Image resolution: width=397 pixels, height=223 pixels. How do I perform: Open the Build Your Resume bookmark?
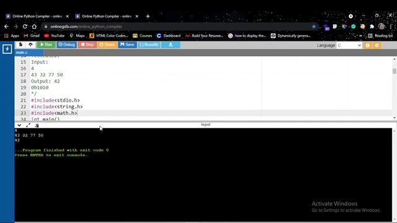click(204, 36)
